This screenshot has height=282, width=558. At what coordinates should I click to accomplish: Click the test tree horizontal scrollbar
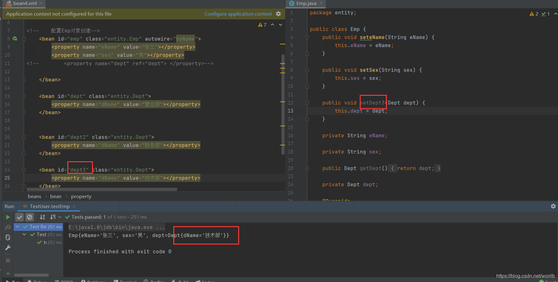(x=31, y=275)
